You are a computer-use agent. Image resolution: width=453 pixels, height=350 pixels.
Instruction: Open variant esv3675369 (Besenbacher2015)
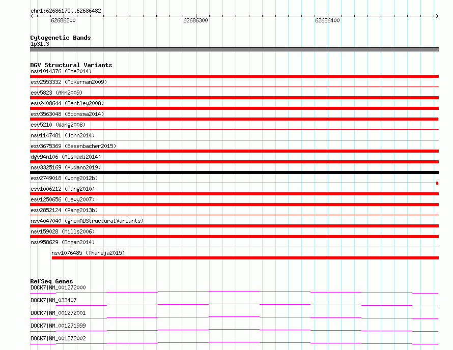coord(73,146)
